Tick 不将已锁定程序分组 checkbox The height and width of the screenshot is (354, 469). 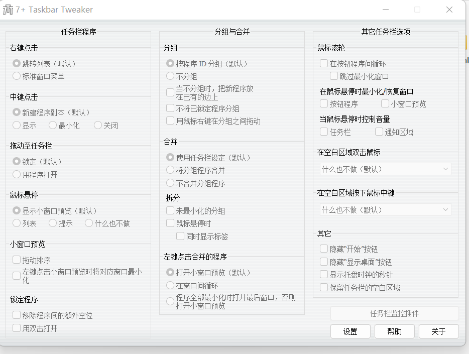coord(171,108)
